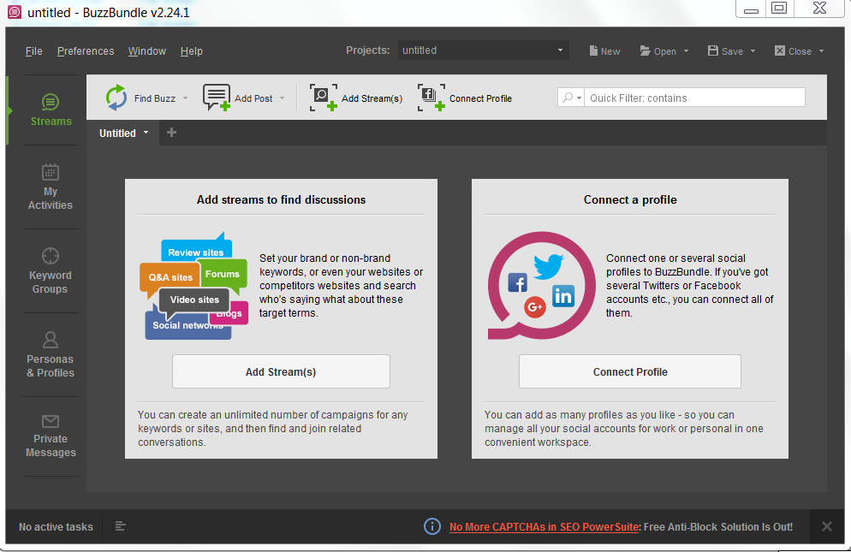Expand the Untitled tab dropdown arrow
Viewport: 851px width, 552px height.
coord(146,133)
